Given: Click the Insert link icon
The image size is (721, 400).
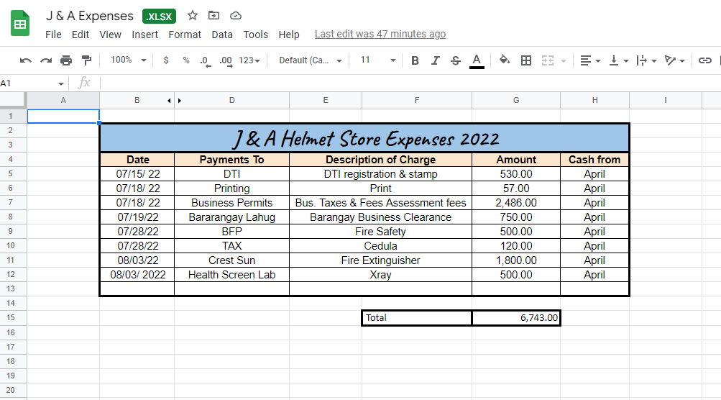Looking at the screenshot, I should (x=705, y=60).
